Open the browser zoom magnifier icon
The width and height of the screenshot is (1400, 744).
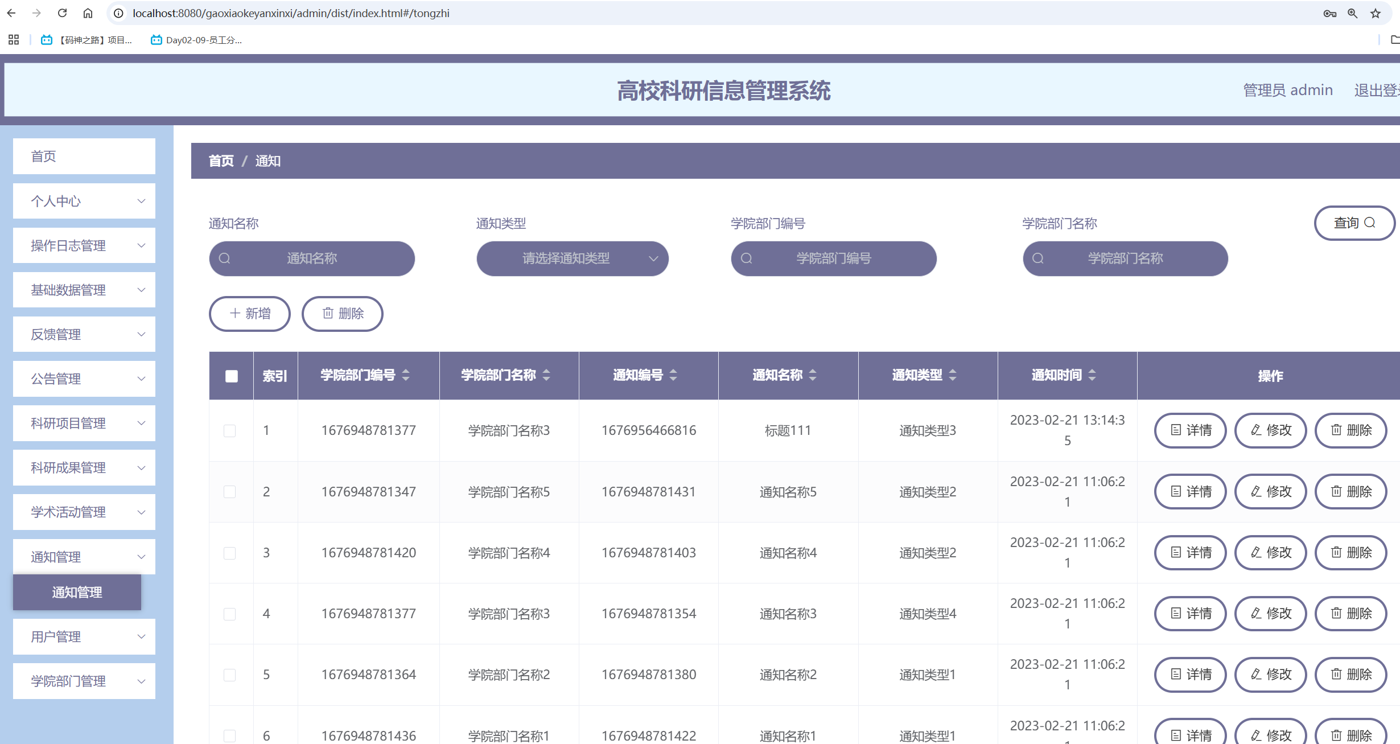coord(1353,13)
